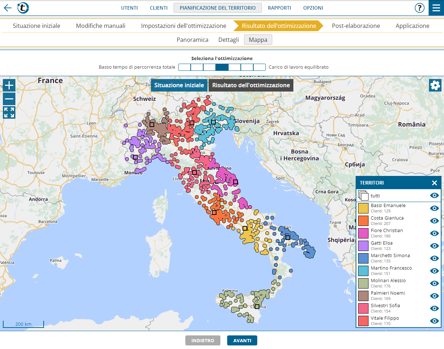Close the Territori panel

click(434, 183)
